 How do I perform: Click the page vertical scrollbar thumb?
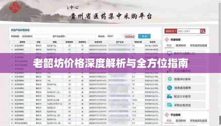(x=220, y=120)
